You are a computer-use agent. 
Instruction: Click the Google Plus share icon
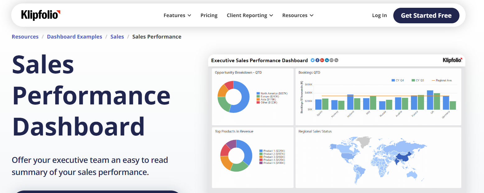click(322, 60)
